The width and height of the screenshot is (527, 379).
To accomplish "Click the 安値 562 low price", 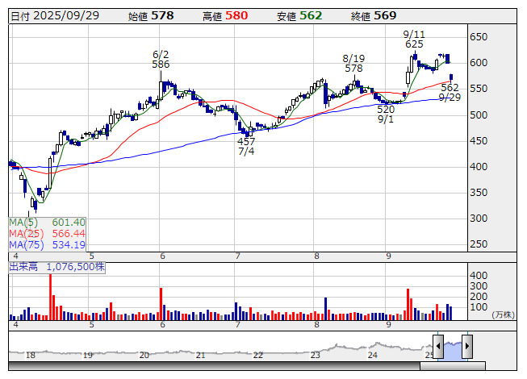I will click(299, 16).
